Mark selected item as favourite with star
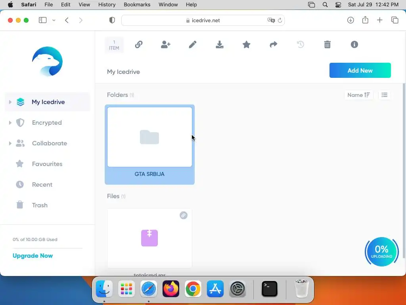Image resolution: width=406 pixels, height=305 pixels. click(247, 44)
